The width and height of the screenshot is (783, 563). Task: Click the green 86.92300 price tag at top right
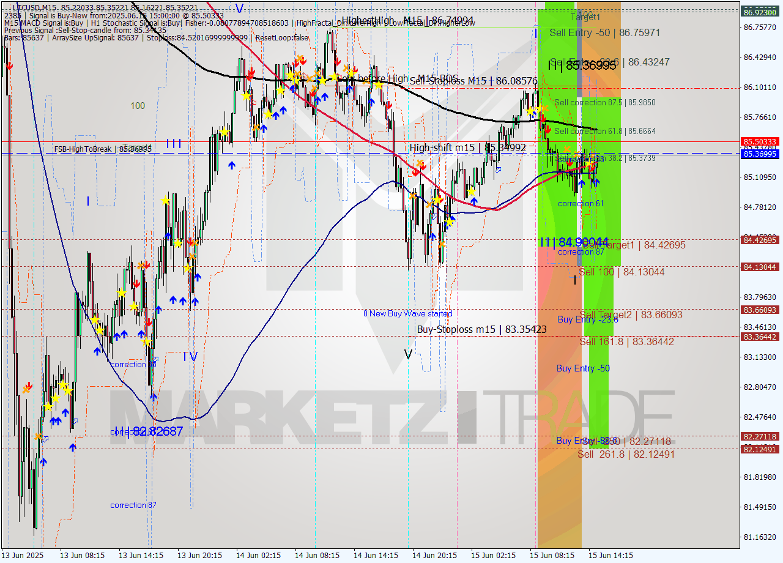(760, 10)
